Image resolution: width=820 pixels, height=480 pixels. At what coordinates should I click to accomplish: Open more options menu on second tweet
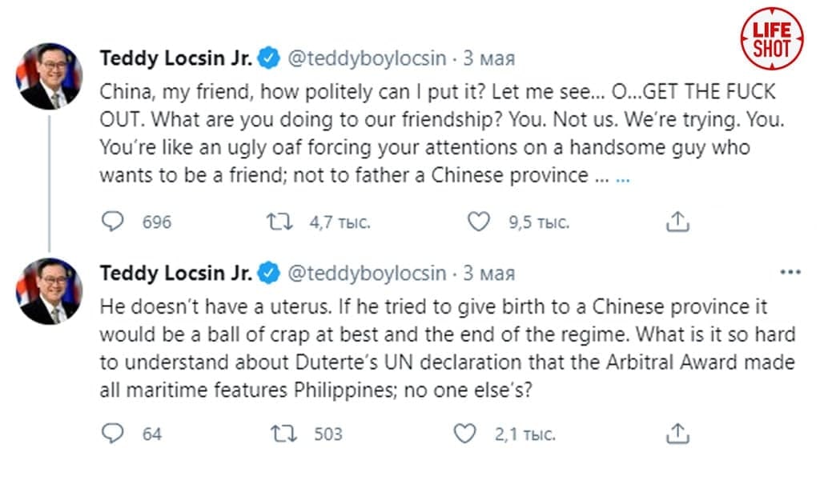coord(790,273)
